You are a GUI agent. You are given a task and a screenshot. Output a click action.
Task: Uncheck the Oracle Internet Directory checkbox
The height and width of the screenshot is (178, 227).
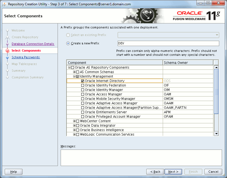(x=83, y=81)
